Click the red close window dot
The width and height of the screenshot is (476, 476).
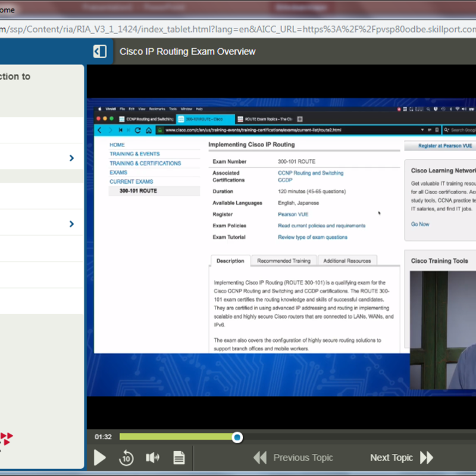coord(98,118)
